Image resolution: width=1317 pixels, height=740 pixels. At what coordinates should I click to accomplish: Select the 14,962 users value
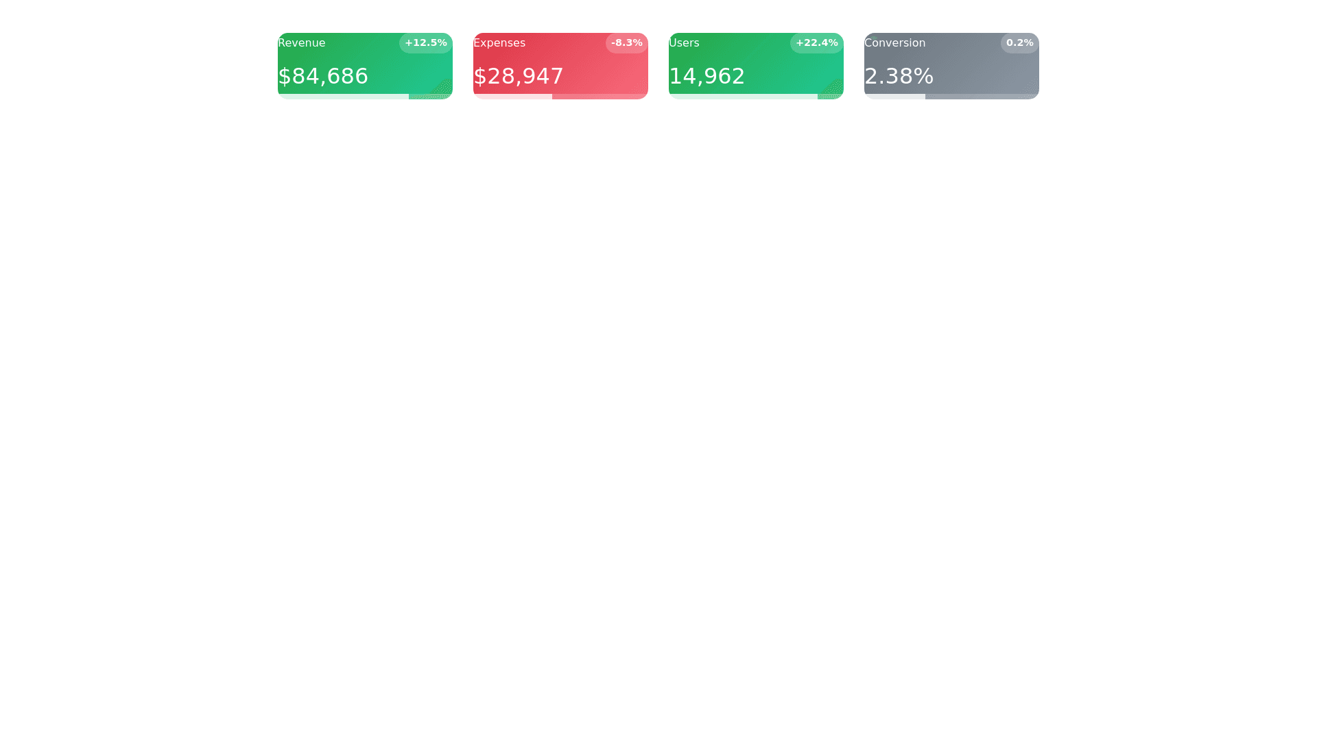click(707, 76)
